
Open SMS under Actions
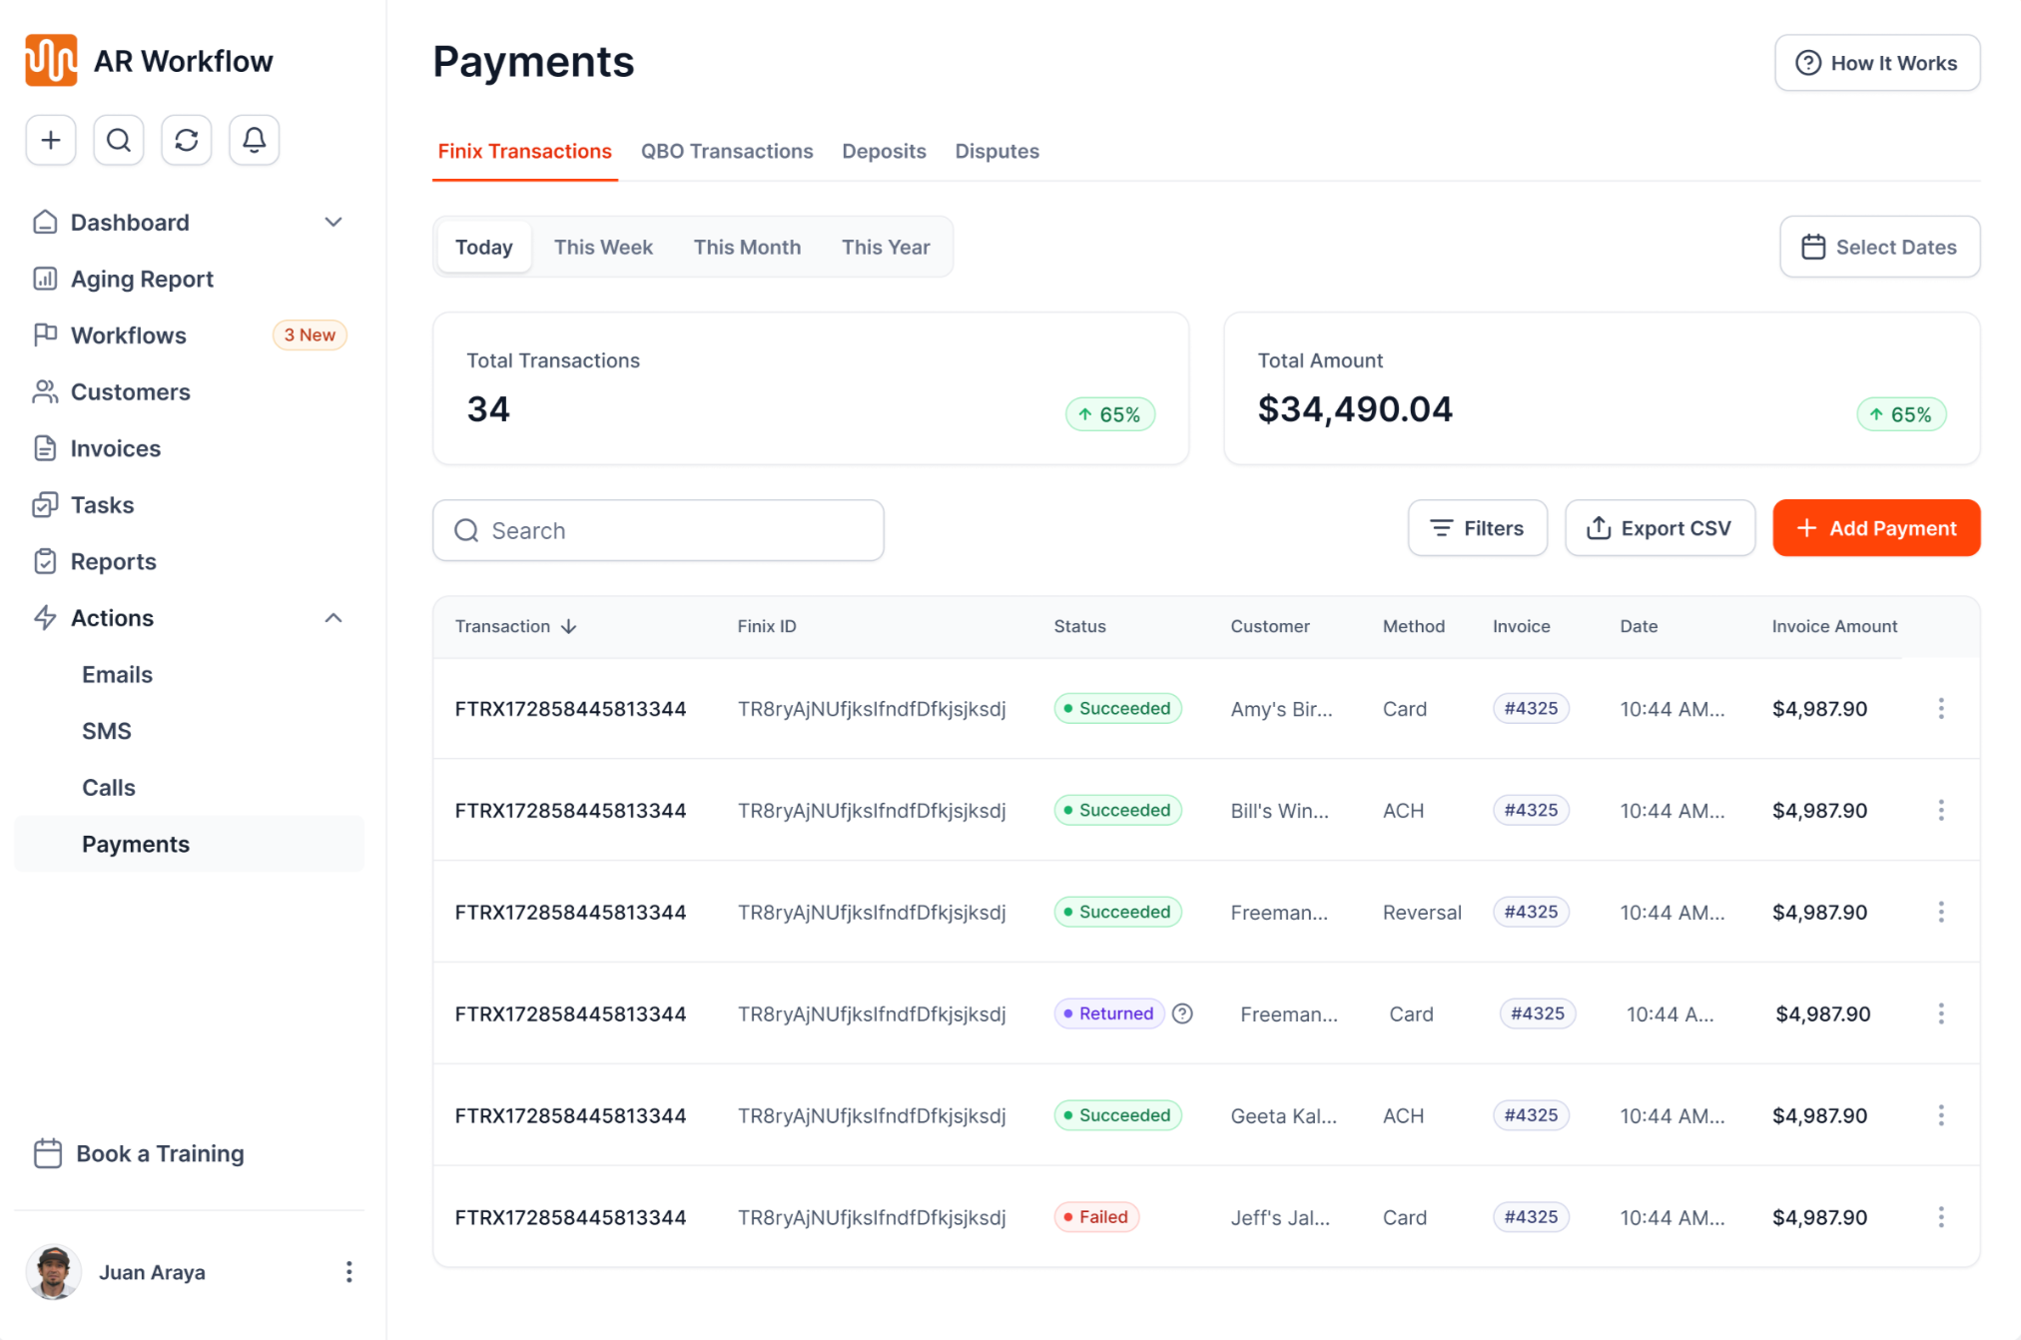click(x=107, y=731)
